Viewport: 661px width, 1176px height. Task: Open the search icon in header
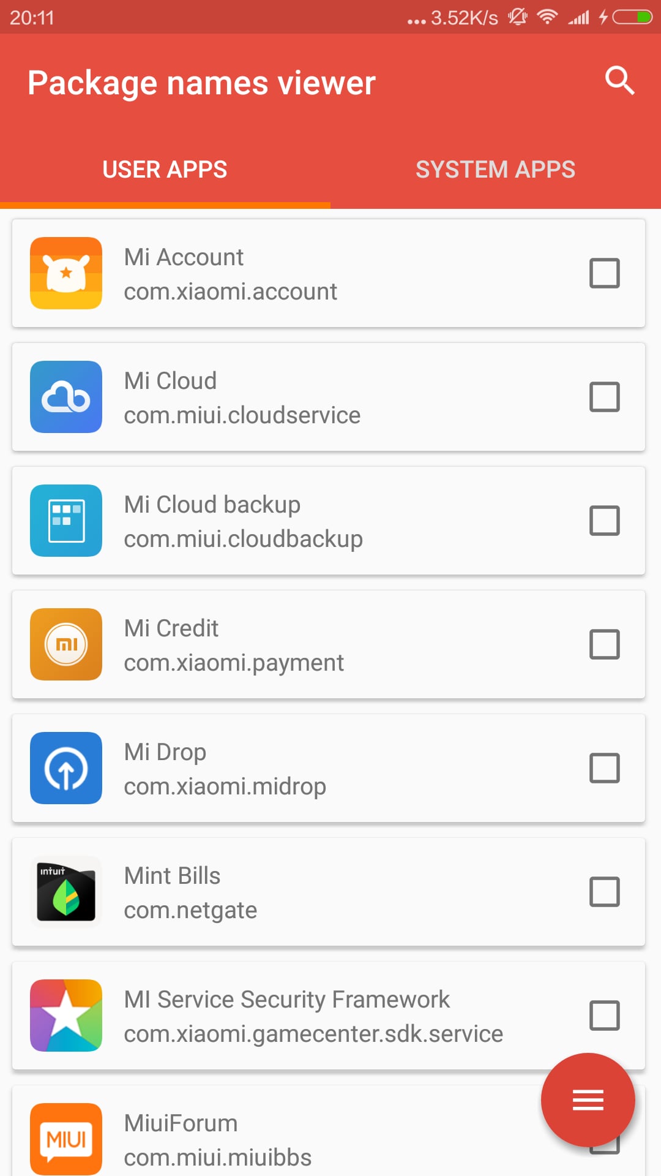click(619, 81)
